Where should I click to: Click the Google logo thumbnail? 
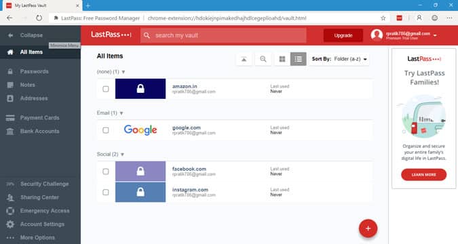[x=140, y=130]
